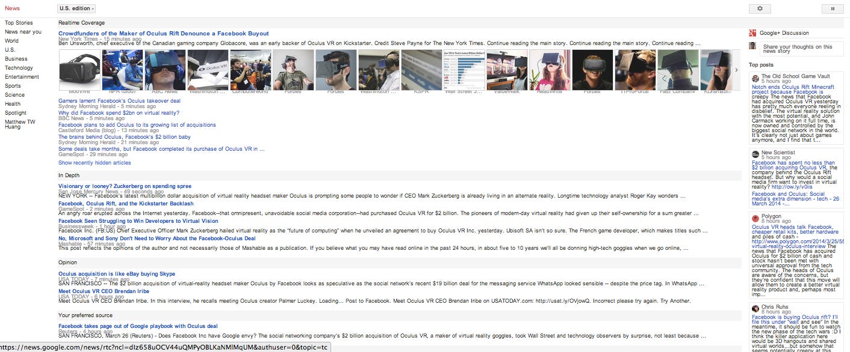Click ValueWalk thumbnail image
850x352 pixels.
(x=507, y=70)
